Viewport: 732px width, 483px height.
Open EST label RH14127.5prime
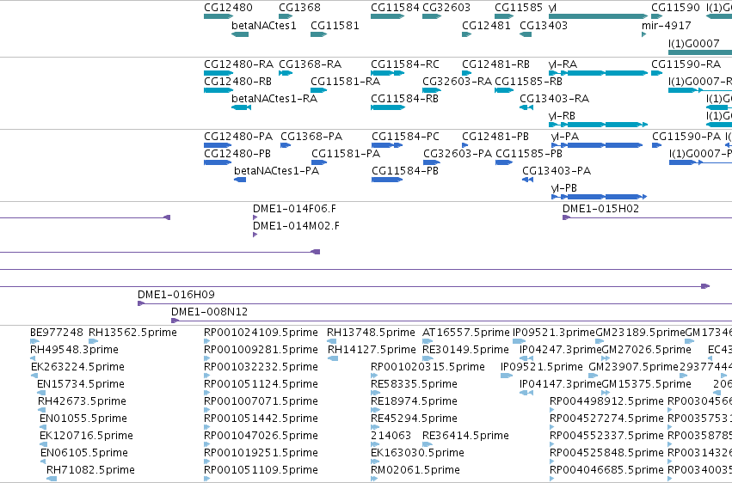372,350
